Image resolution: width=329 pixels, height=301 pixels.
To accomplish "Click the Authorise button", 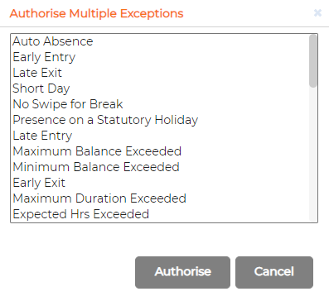I will pyautogui.click(x=182, y=272).
